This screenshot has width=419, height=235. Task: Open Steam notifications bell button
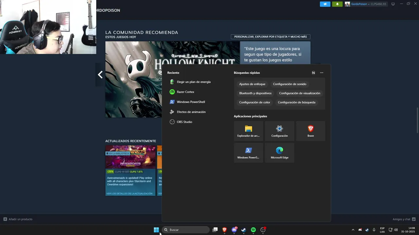click(x=337, y=4)
